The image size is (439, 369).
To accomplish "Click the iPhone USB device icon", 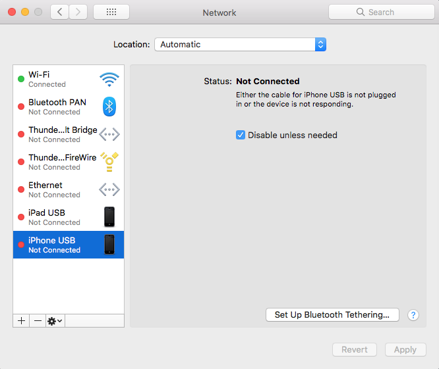I will (109, 245).
